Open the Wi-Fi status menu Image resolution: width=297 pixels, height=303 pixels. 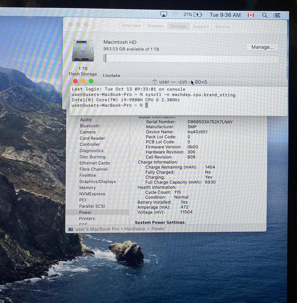click(175, 14)
